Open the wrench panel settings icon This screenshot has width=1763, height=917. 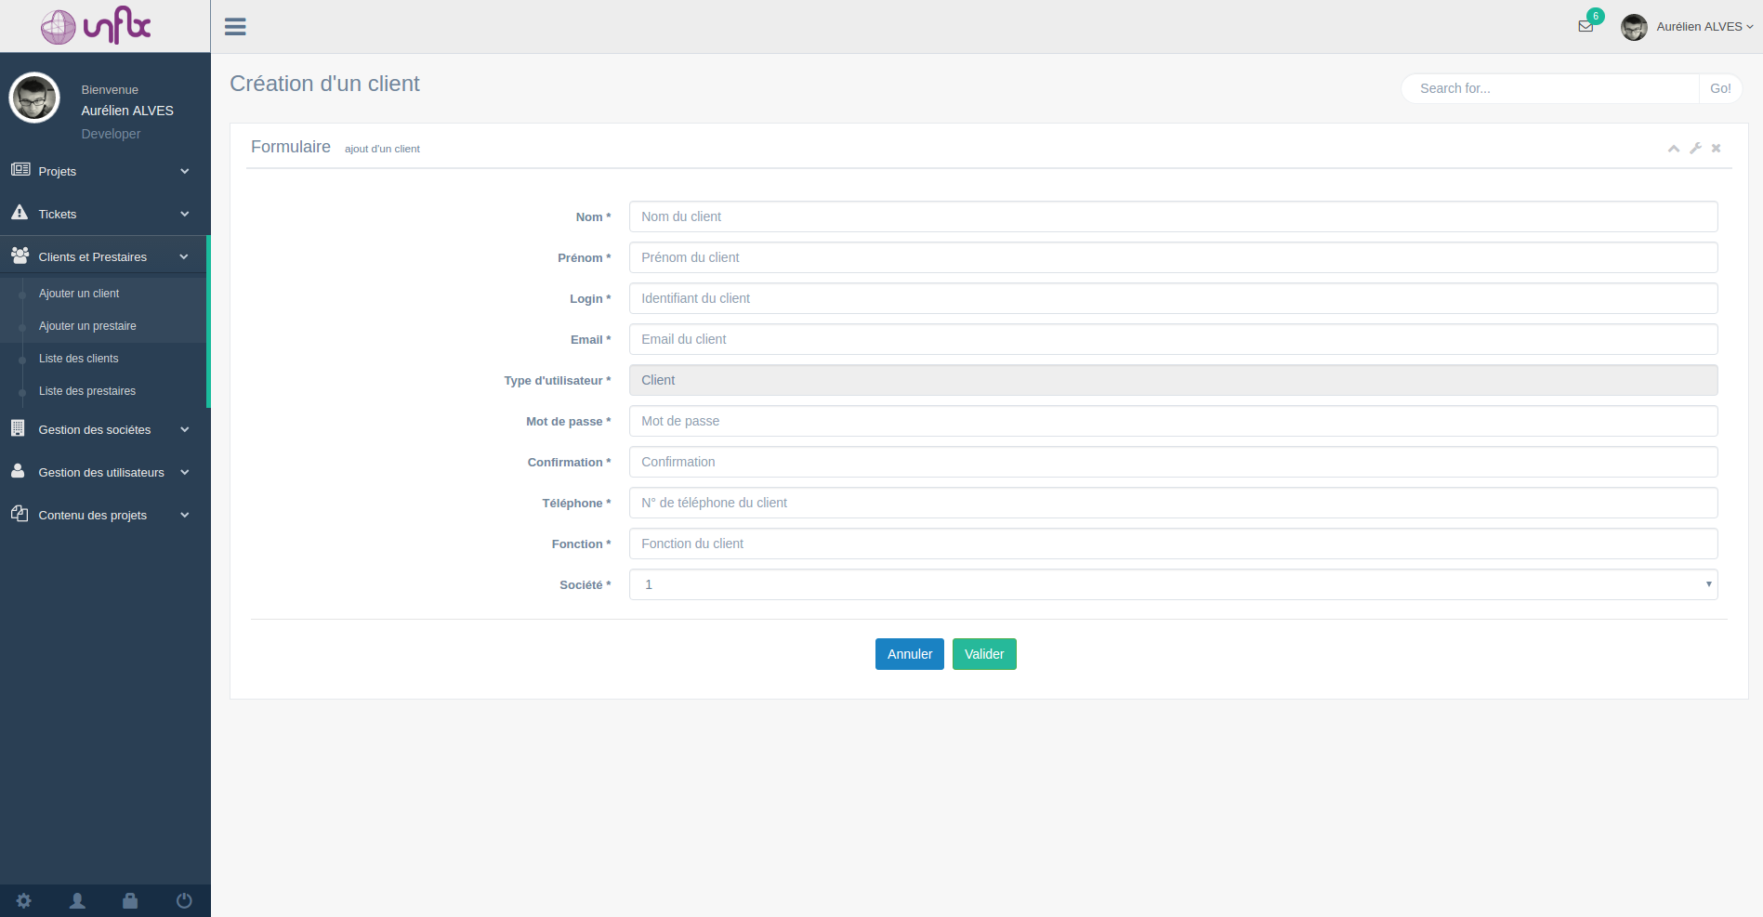(x=1695, y=149)
